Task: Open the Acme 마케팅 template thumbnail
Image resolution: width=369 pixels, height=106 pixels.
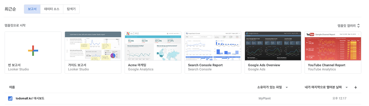Action: 153,46
